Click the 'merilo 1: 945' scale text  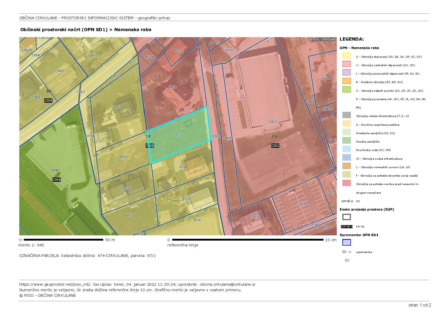[31, 245]
